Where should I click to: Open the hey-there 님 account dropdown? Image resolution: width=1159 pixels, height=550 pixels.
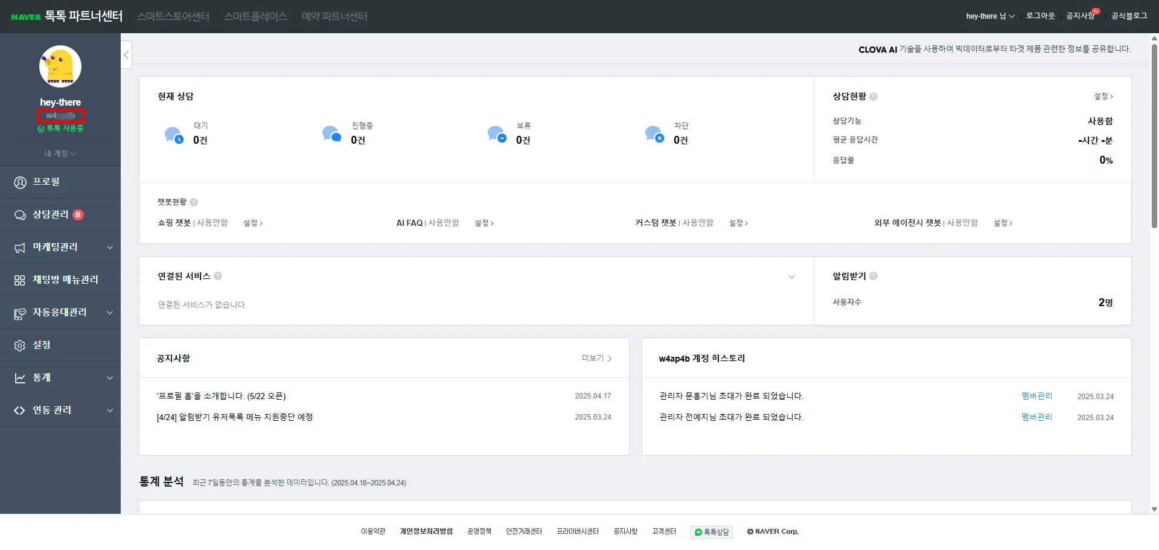coord(990,16)
